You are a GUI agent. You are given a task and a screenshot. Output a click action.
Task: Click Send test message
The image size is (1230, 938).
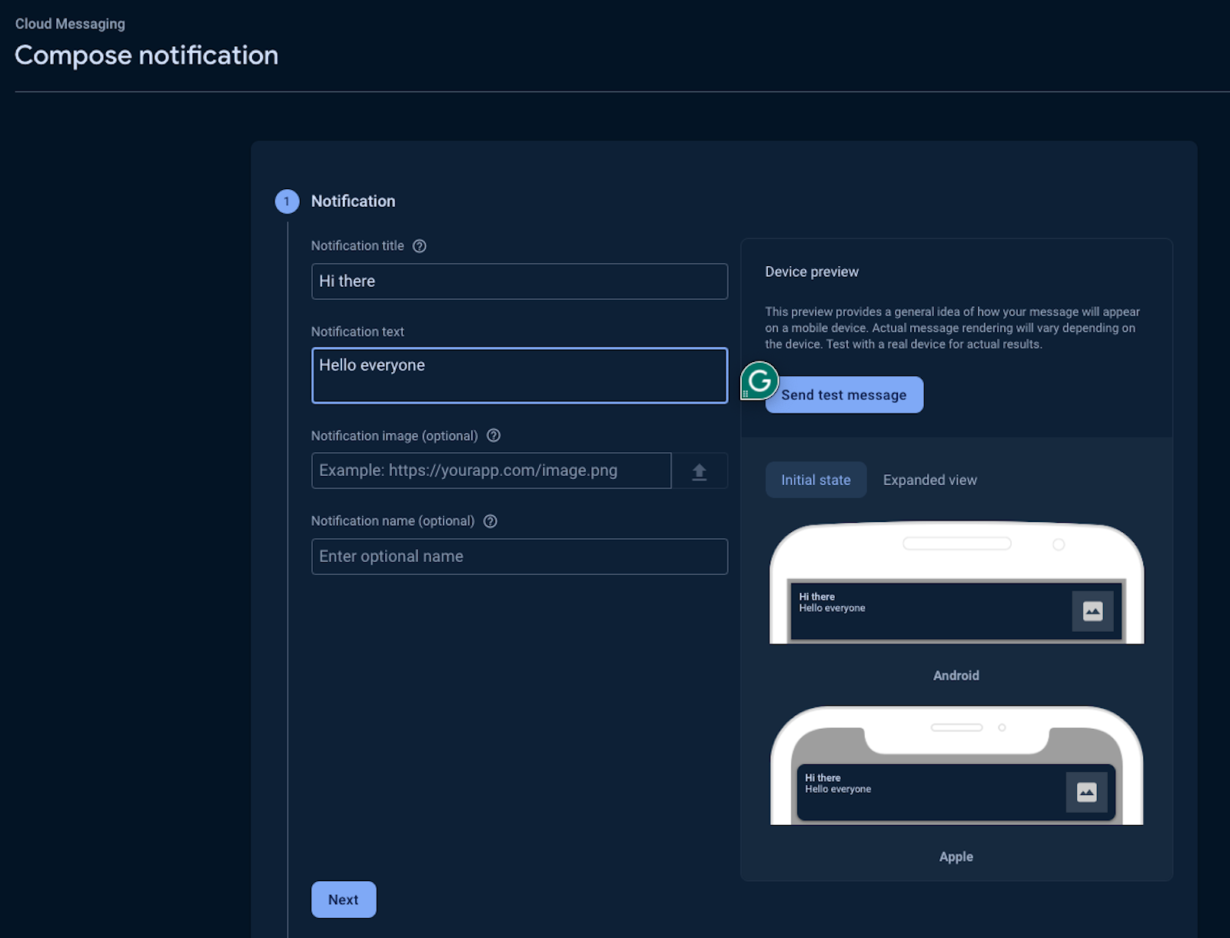(x=843, y=394)
